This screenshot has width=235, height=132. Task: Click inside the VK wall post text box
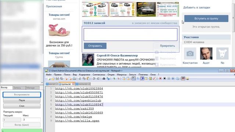130,34
